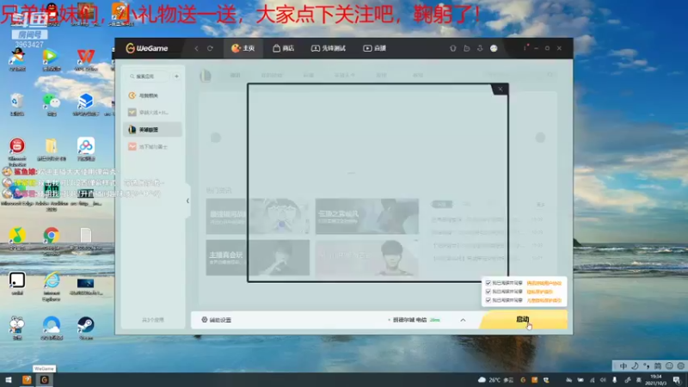The height and width of the screenshot is (387, 688).
Task: Open the Recycle Bin on the desktop
Action: coord(16,104)
